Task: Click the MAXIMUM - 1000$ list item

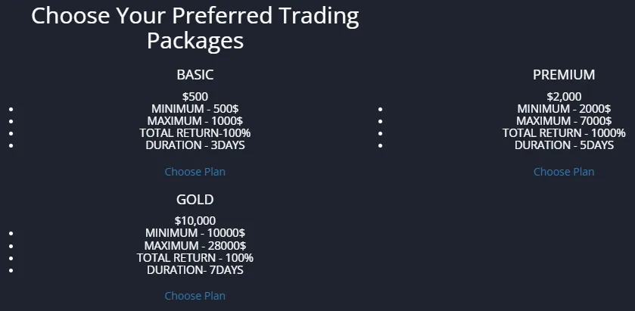Action: pos(195,121)
